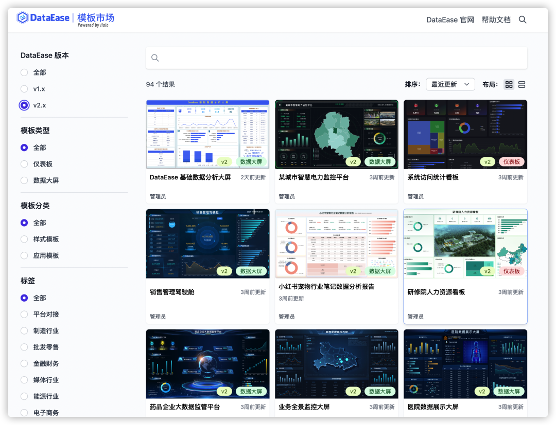
Task: Filter by 能源行业 tag
Action: click(x=24, y=396)
